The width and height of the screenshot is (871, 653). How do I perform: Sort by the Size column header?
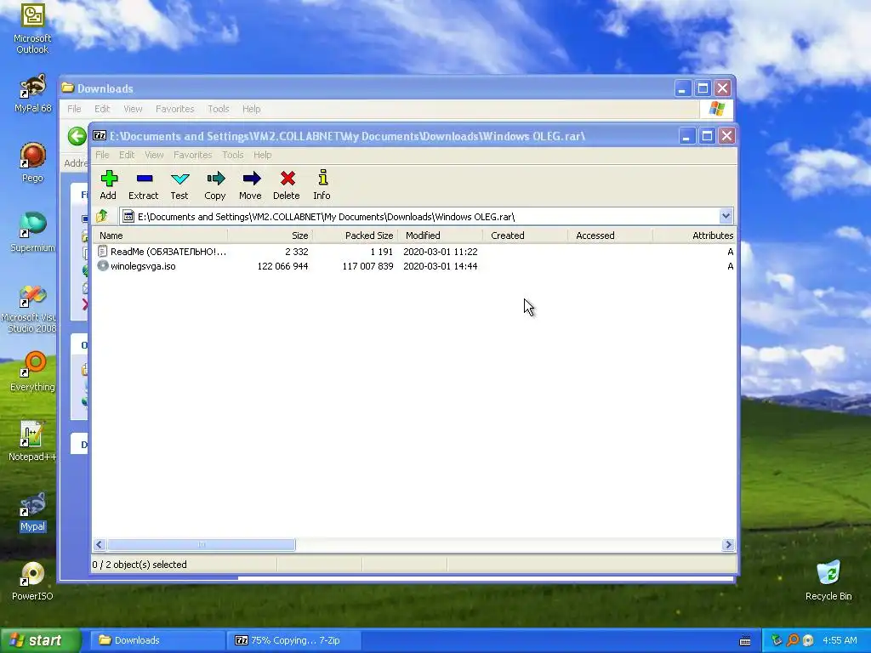270,236
